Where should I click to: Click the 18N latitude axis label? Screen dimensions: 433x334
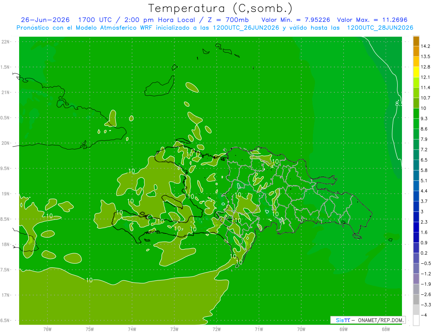pos(6,244)
